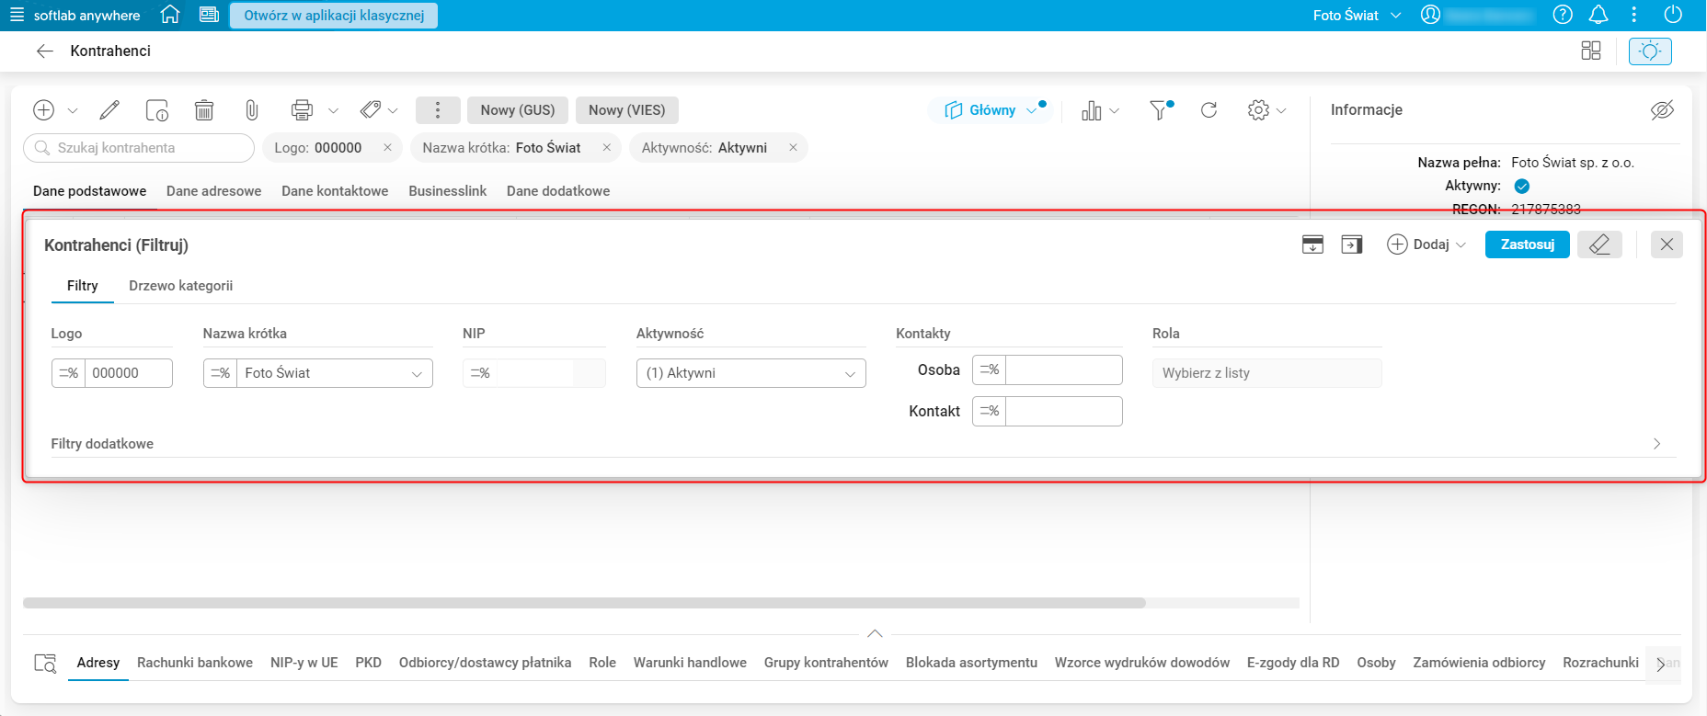Screen dimensions: 1707x716
Task: Click the Nowy (GUS) button
Action: tap(518, 110)
